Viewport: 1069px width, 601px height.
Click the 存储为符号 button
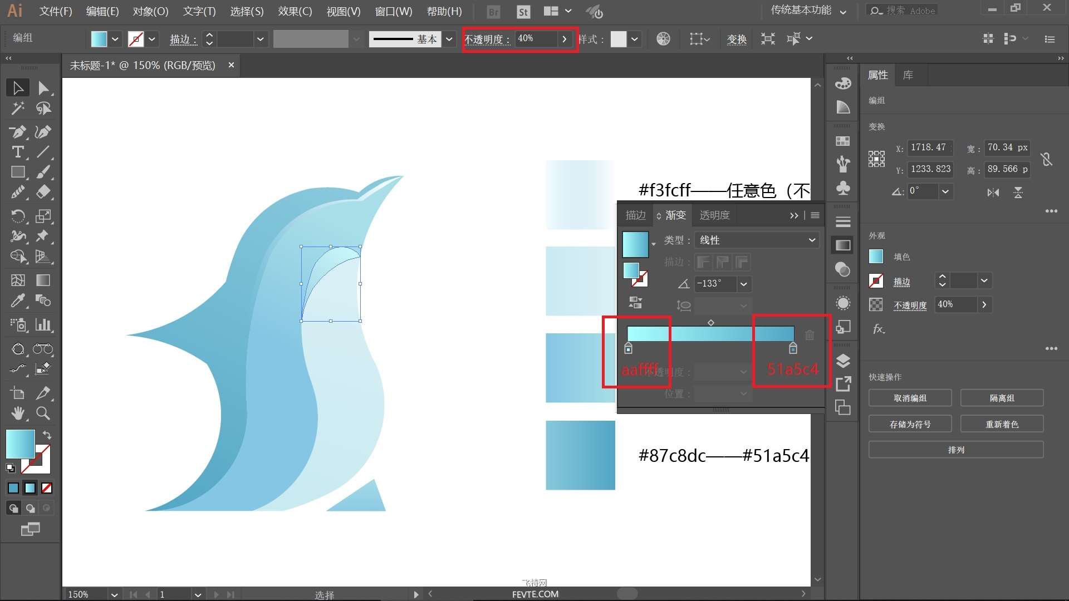(x=910, y=424)
